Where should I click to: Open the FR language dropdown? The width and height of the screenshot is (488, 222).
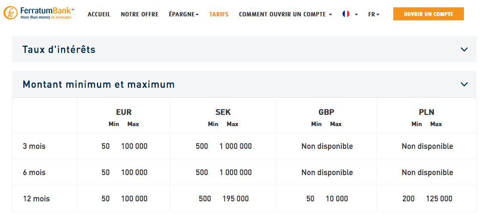coord(374,14)
